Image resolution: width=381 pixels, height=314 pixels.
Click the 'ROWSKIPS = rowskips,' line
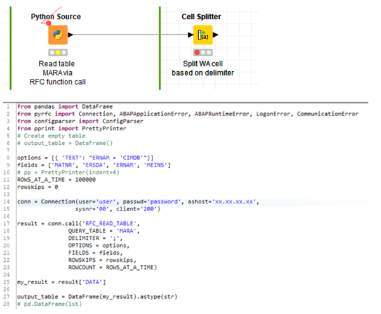coord(102,260)
